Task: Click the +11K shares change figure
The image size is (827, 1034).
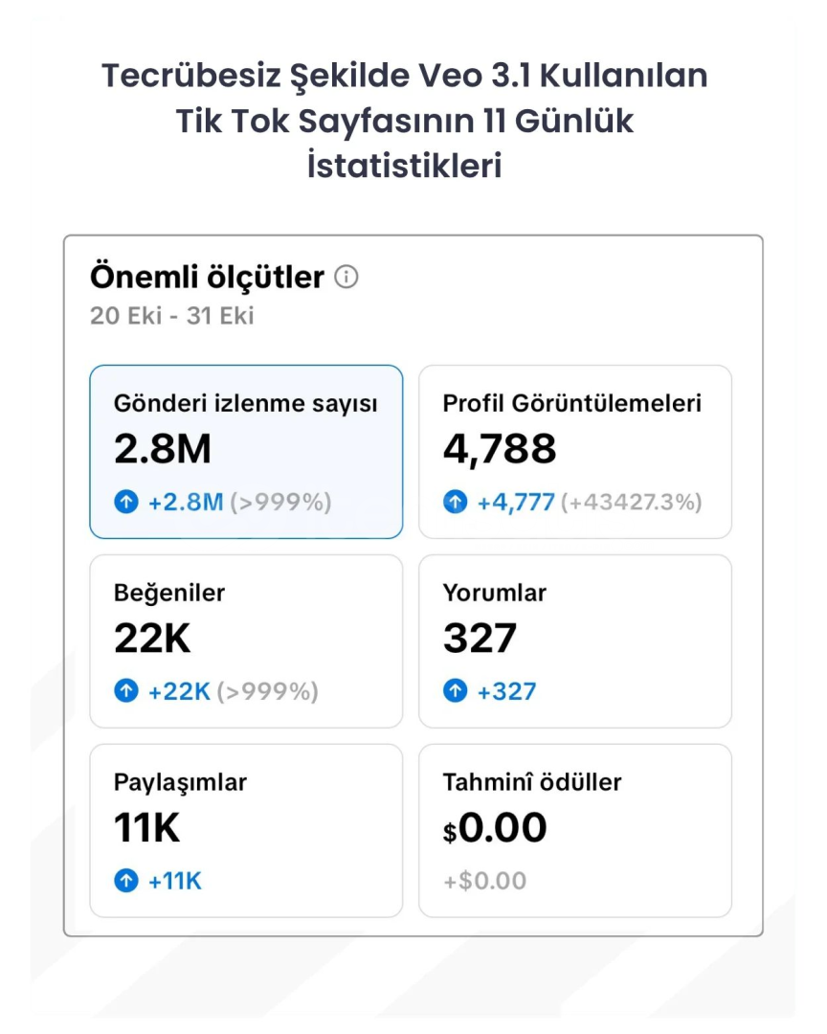Action: [x=175, y=881]
